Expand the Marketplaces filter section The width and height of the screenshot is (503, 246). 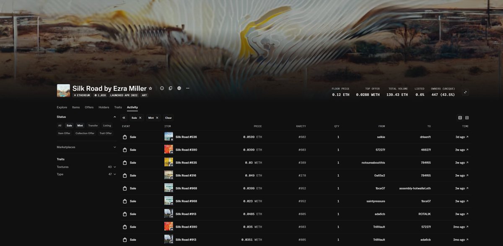click(x=87, y=147)
